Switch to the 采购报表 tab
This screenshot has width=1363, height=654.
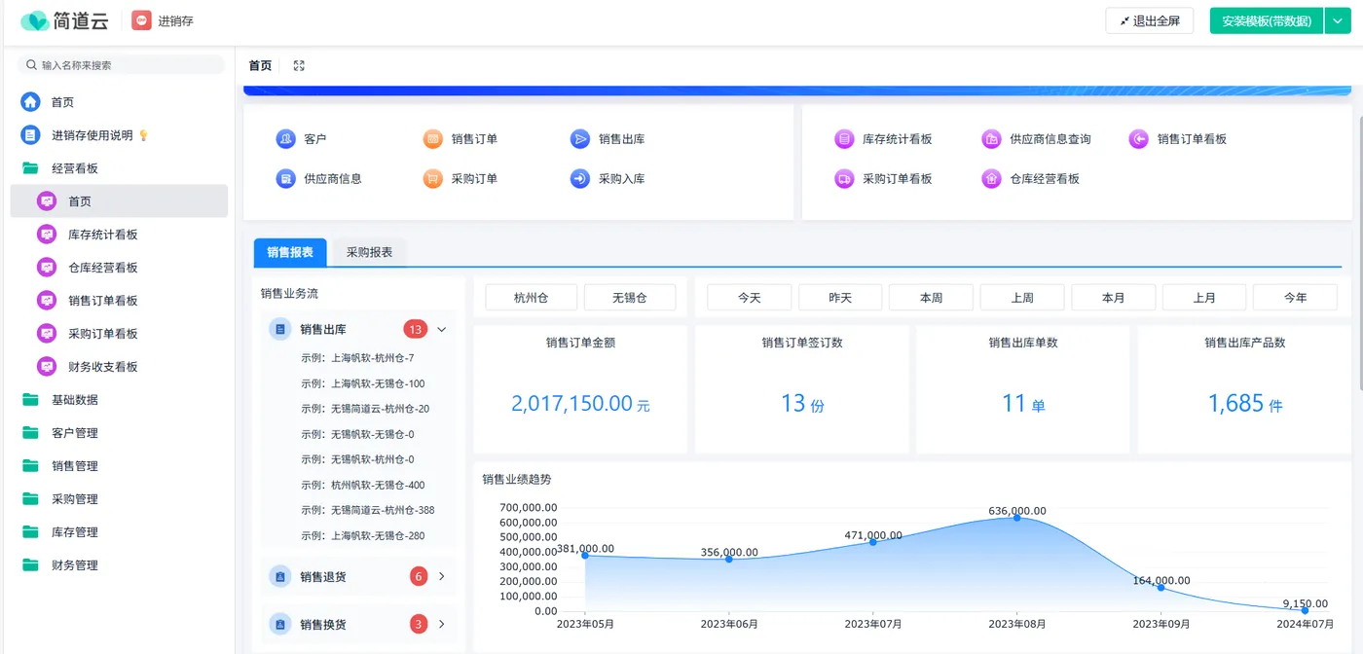(370, 252)
